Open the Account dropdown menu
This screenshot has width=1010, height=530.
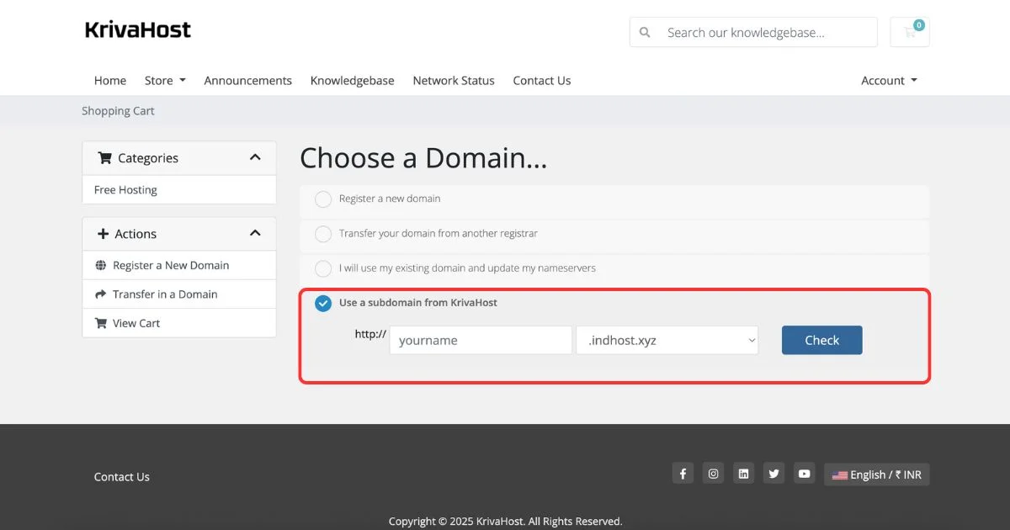(x=889, y=81)
